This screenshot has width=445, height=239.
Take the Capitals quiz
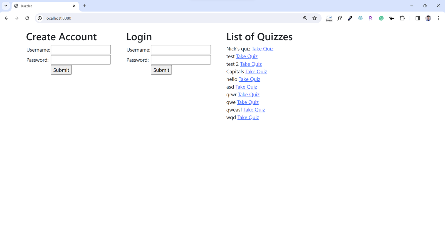[x=256, y=72]
